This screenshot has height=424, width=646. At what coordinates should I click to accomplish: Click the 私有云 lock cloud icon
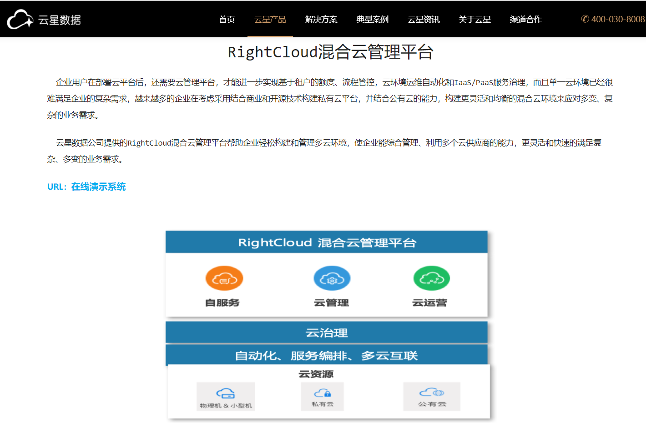323,393
